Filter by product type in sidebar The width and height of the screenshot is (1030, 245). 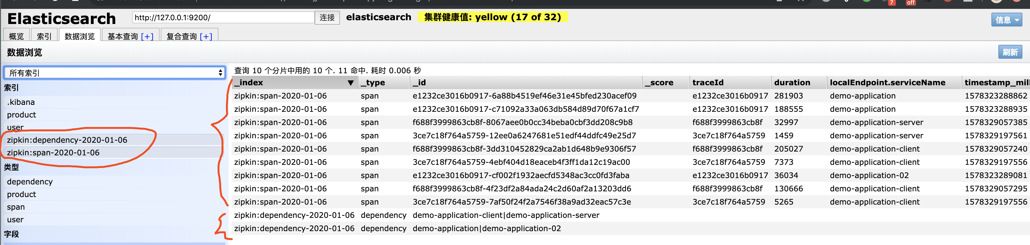pos(114,194)
